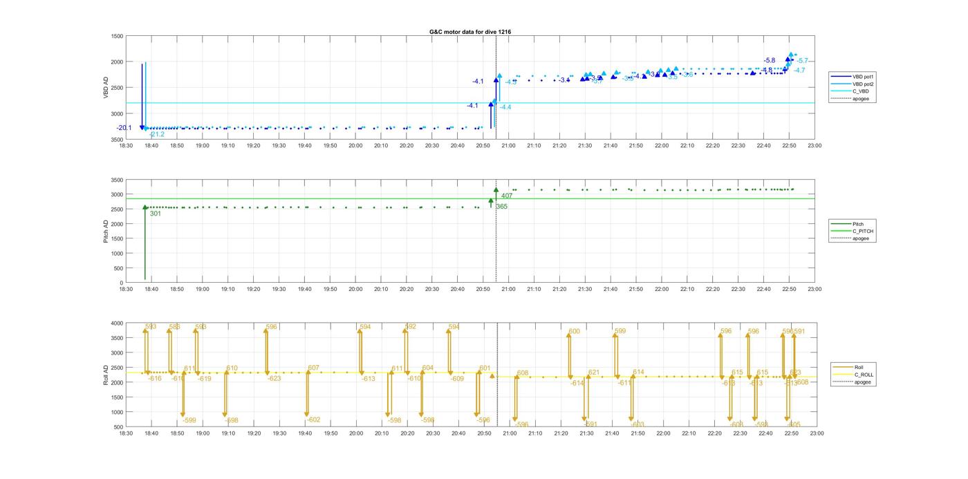The image size is (968, 479).
Task: Click the "2000" y-axis tick of VBD plot
Action: pos(117,62)
